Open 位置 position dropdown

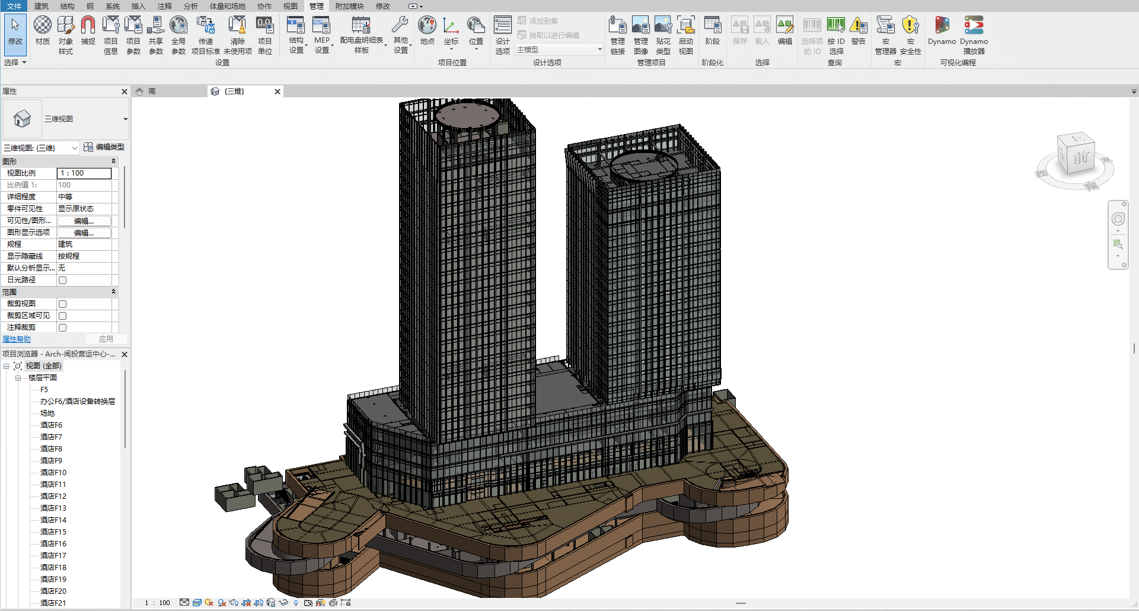[476, 33]
